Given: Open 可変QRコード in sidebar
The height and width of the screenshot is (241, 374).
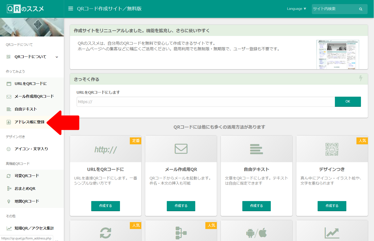Looking at the screenshot, I should pyautogui.click(x=32, y=176).
